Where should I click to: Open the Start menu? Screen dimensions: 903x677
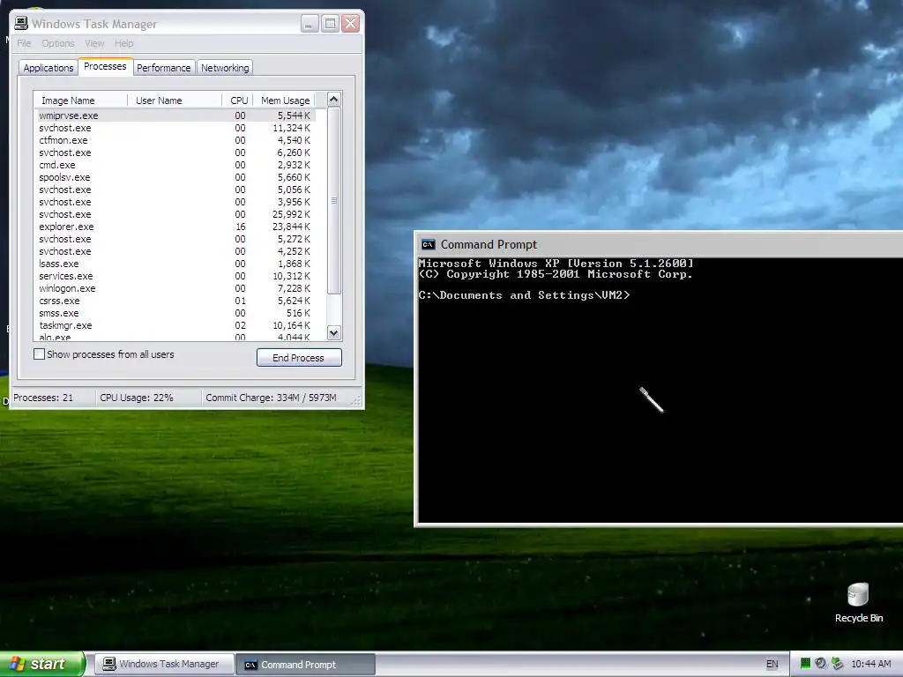(x=42, y=665)
